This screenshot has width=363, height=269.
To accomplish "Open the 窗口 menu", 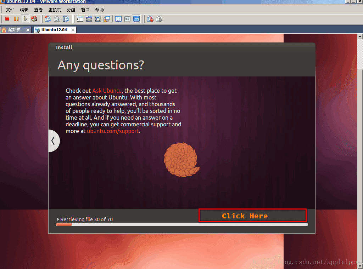I will (85, 10).
